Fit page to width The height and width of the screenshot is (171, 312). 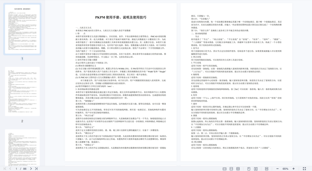pyautogui.click(x=231, y=169)
